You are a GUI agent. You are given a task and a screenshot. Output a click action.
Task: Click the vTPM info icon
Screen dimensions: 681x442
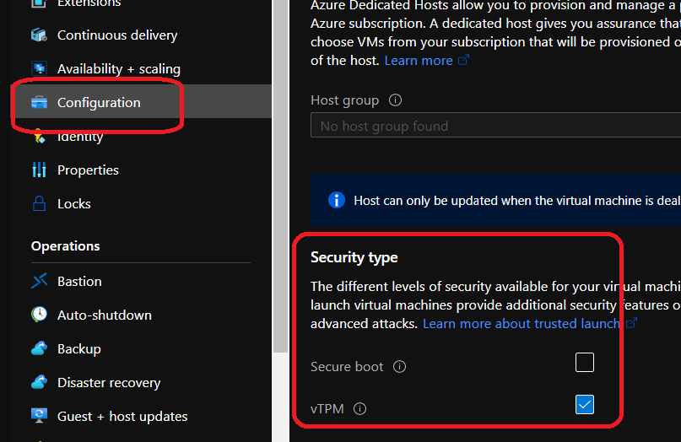(x=360, y=409)
